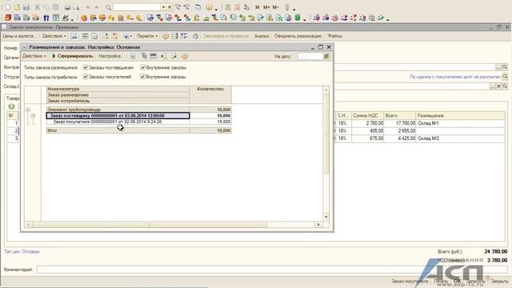
Task: Open report help question icon
Action: (x=185, y=56)
